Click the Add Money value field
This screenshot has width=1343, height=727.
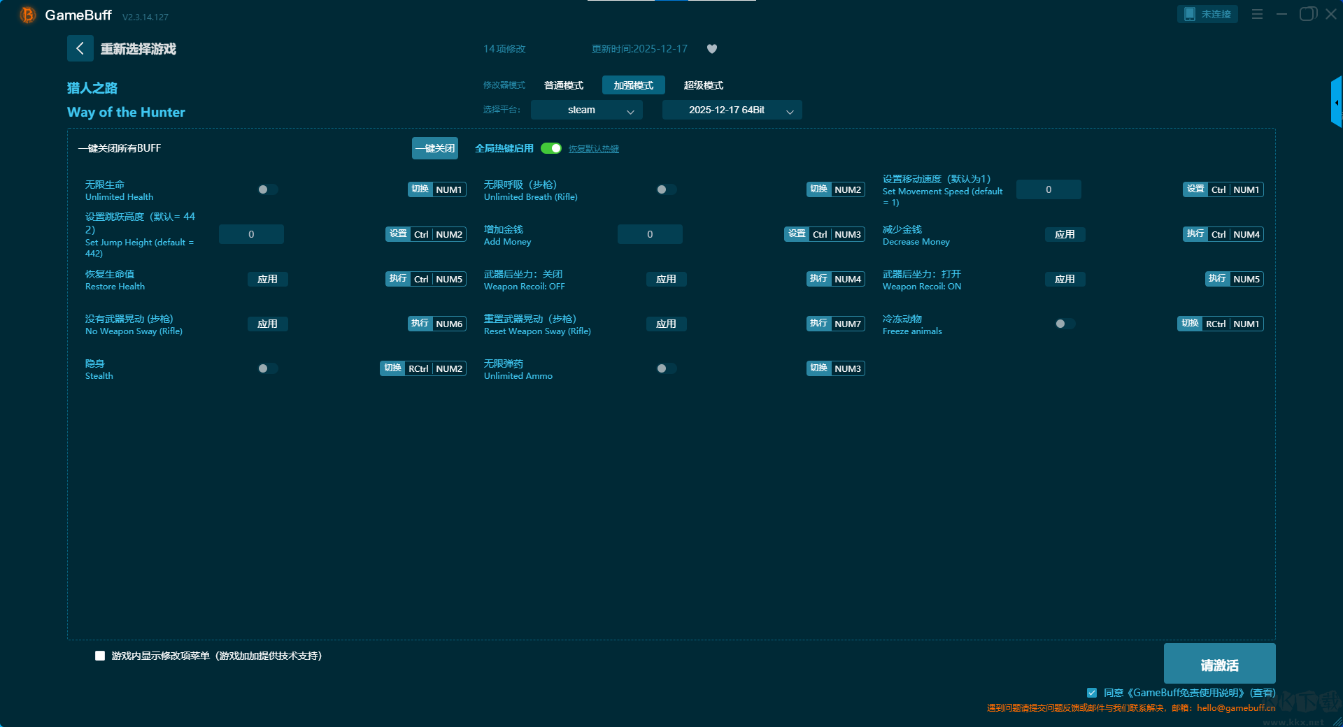coord(649,234)
